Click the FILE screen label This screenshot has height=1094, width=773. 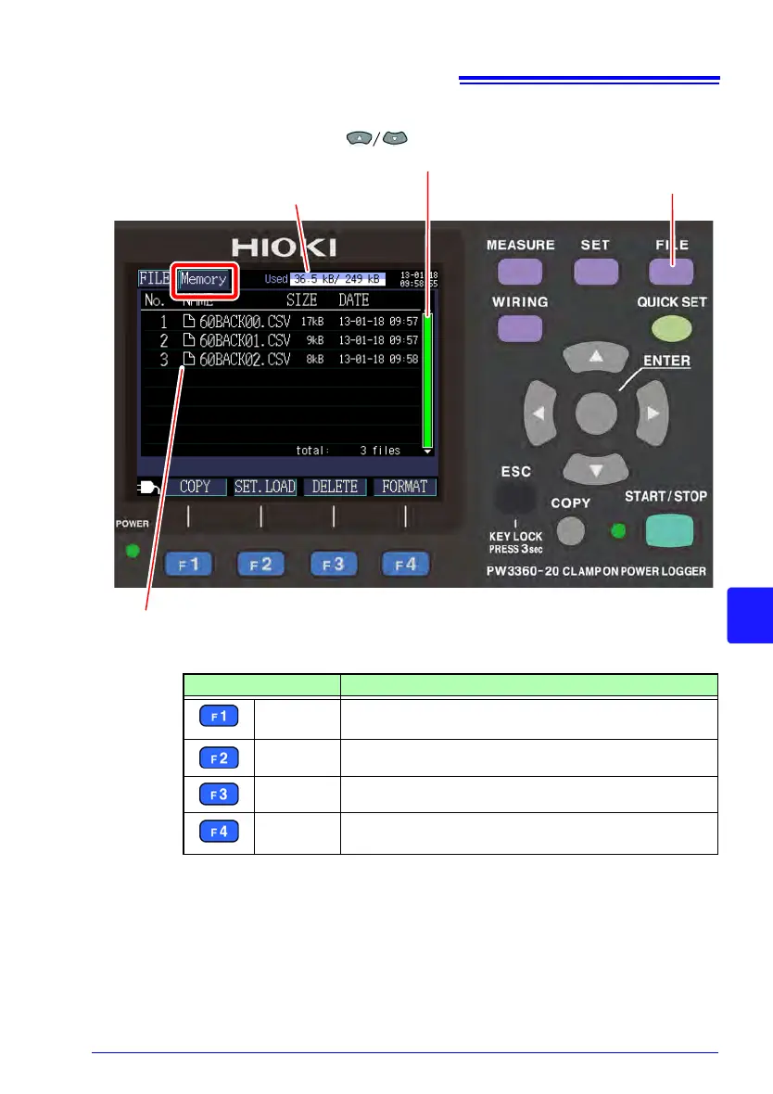click(154, 278)
